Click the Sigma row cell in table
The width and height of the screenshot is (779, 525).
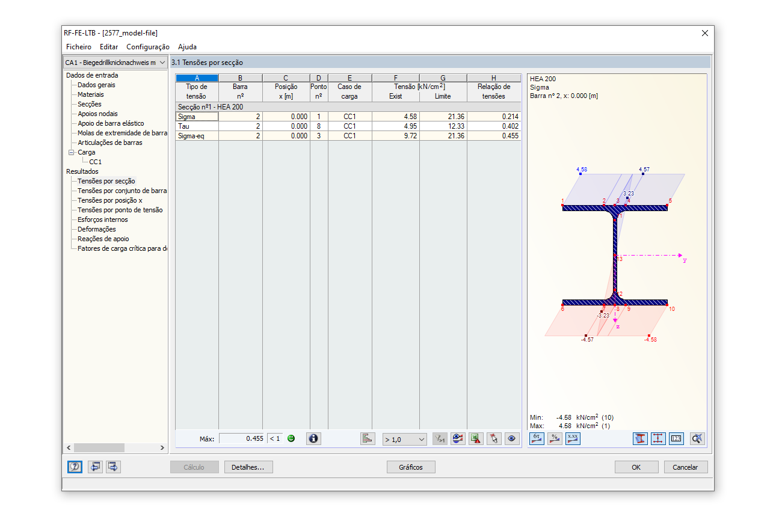197,117
